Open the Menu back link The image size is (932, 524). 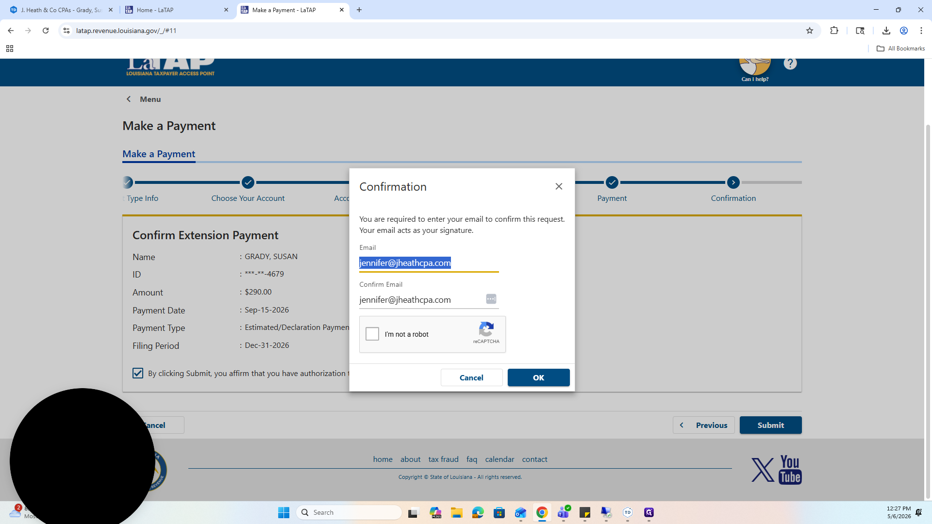point(144,99)
